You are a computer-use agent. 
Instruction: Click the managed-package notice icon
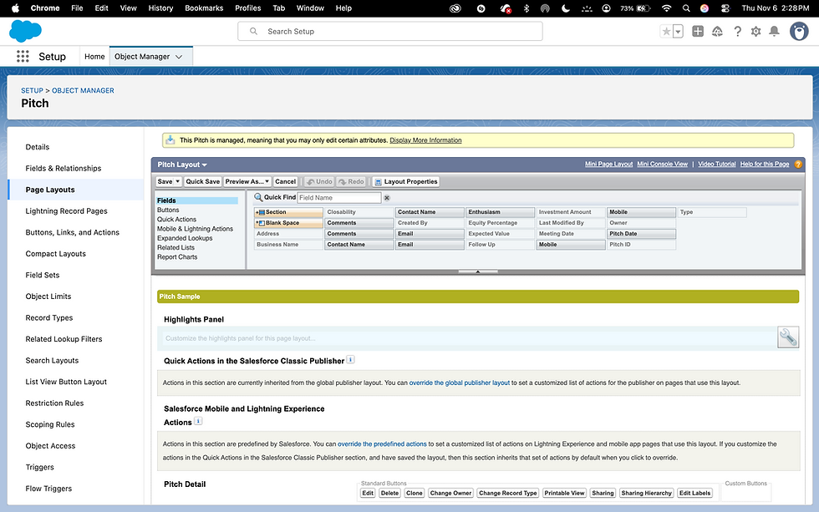170,139
